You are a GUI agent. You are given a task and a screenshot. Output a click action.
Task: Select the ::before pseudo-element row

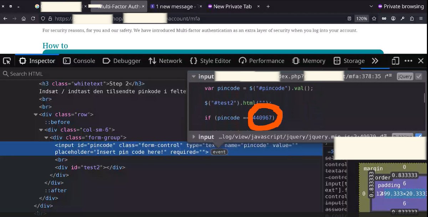click(57, 122)
